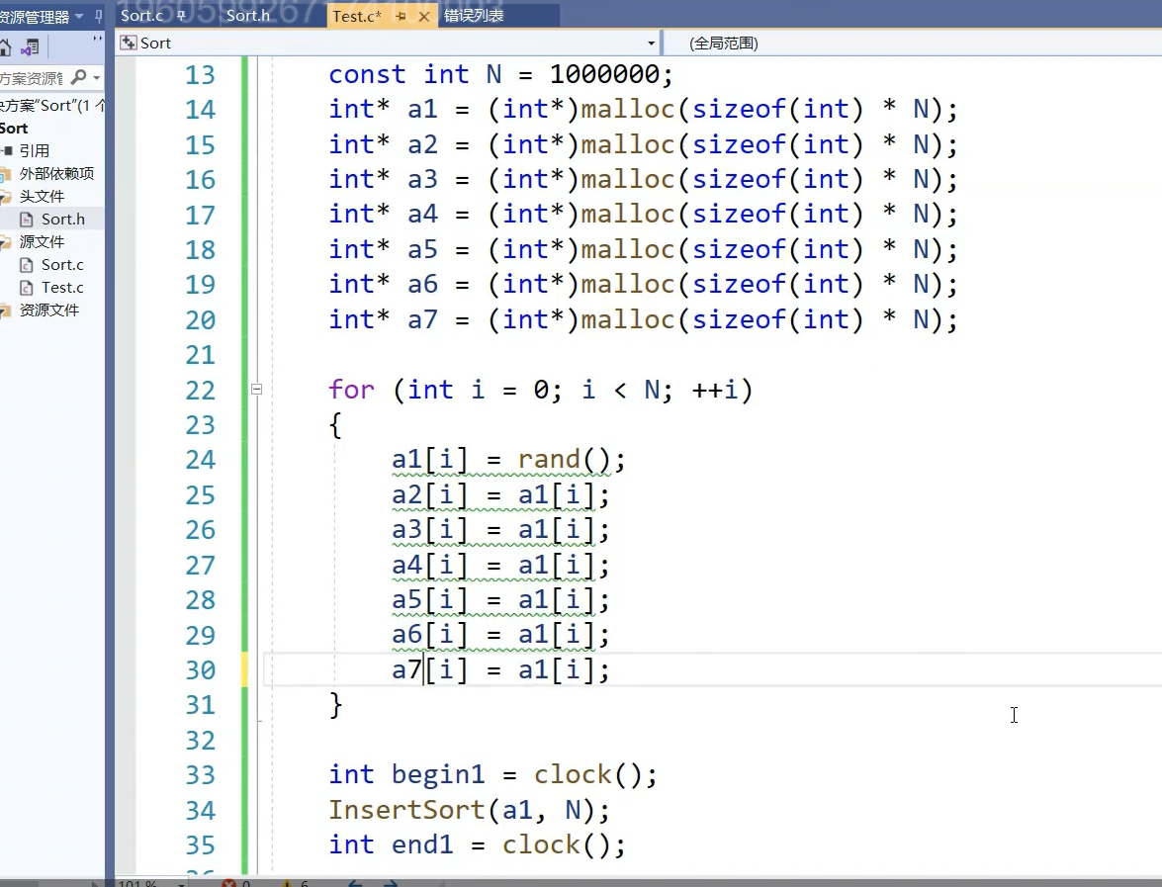Click the Sort scope dropdown arrow
Image resolution: width=1162 pixels, height=887 pixels.
pyautogui.click(x=652, y=43)
